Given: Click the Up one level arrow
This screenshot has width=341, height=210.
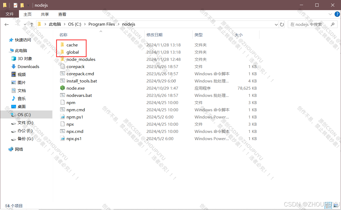Looking at the screenshot, I should (32, 24).
